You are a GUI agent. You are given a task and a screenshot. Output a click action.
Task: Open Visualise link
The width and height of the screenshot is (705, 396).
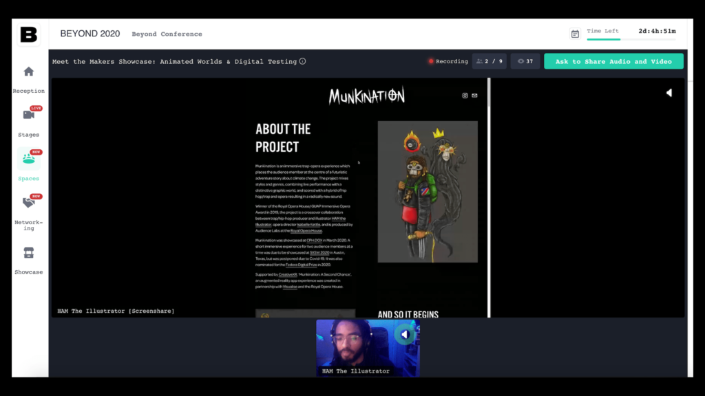(290, 287)
